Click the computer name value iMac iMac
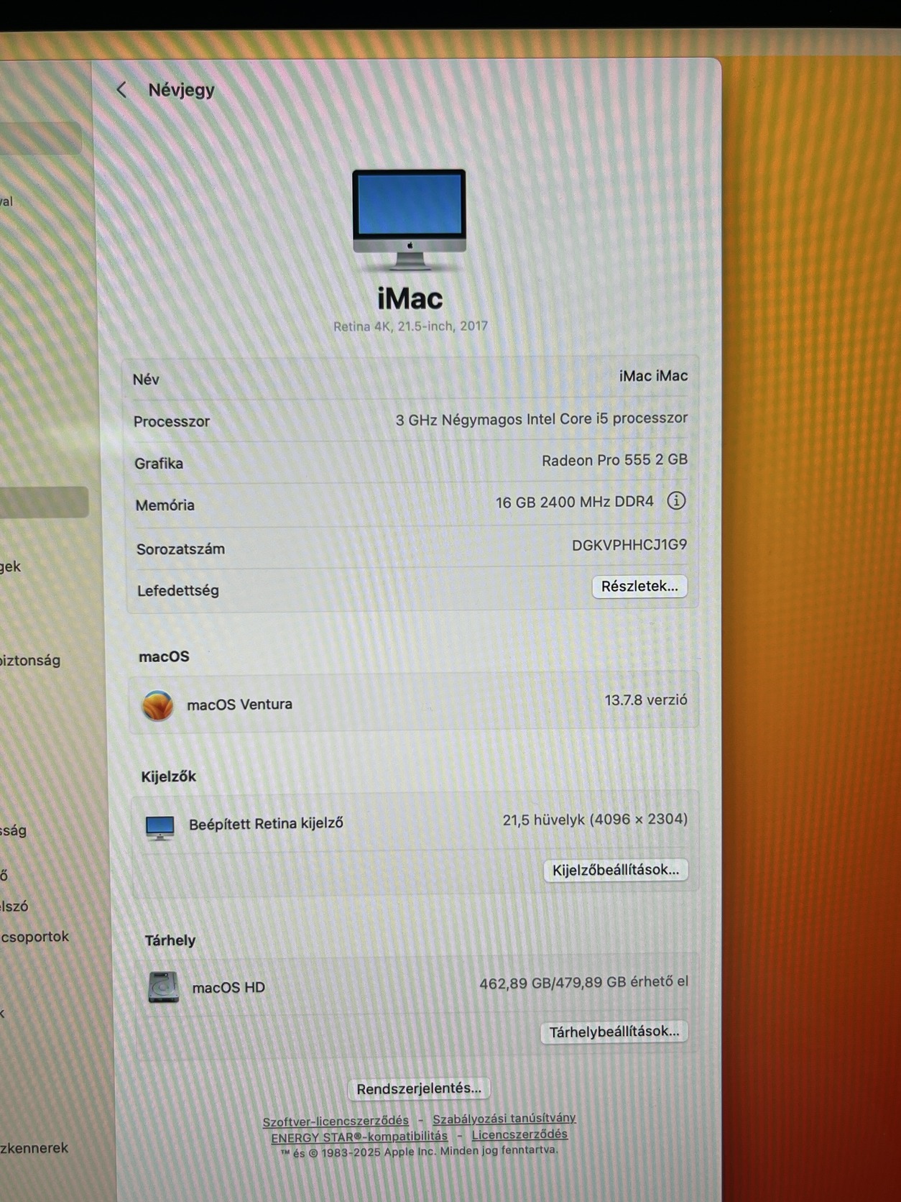 653,375
